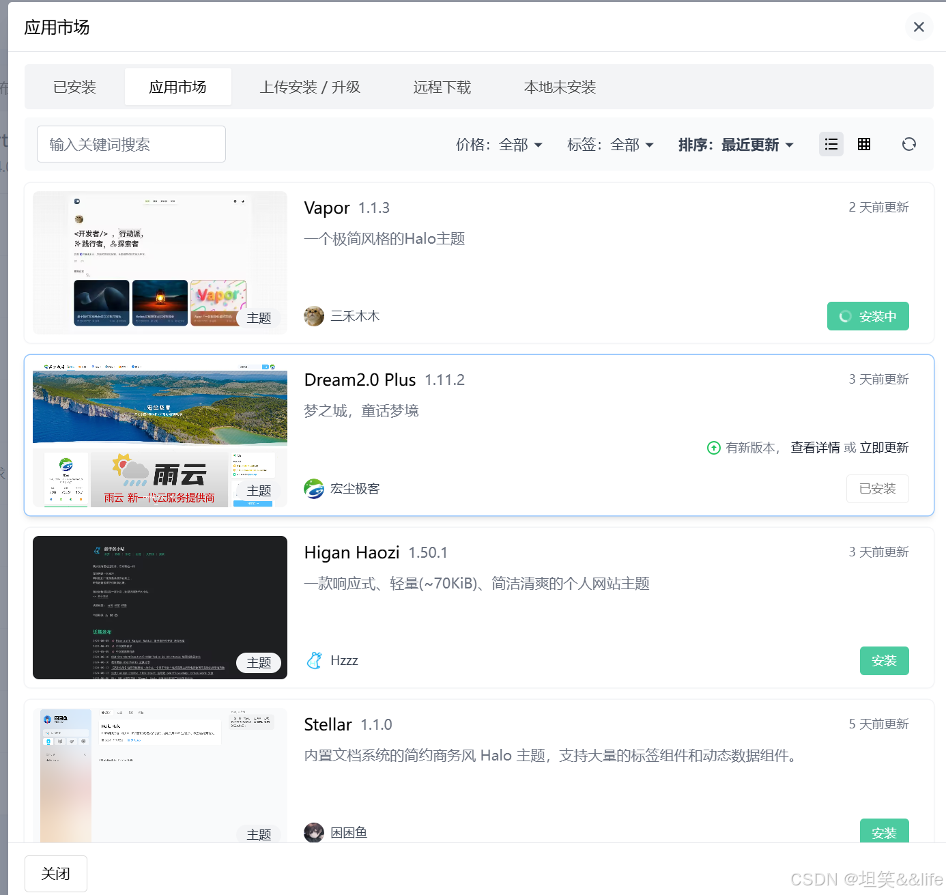The width and height of the screenshot is (946, 895).
Task: Toggle the list view display mode
Action: click(x=831, y=144)
